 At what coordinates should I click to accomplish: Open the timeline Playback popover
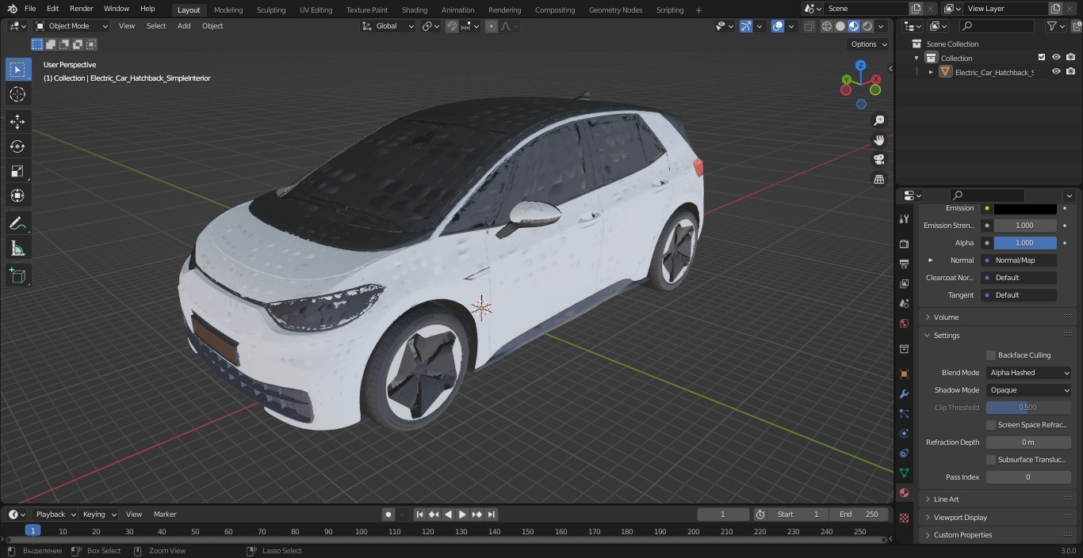point(55,514)
